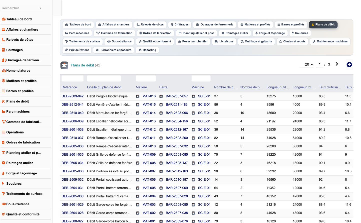Open SCIE-01 link in DEB-2605-036 row

pos(204,146)
